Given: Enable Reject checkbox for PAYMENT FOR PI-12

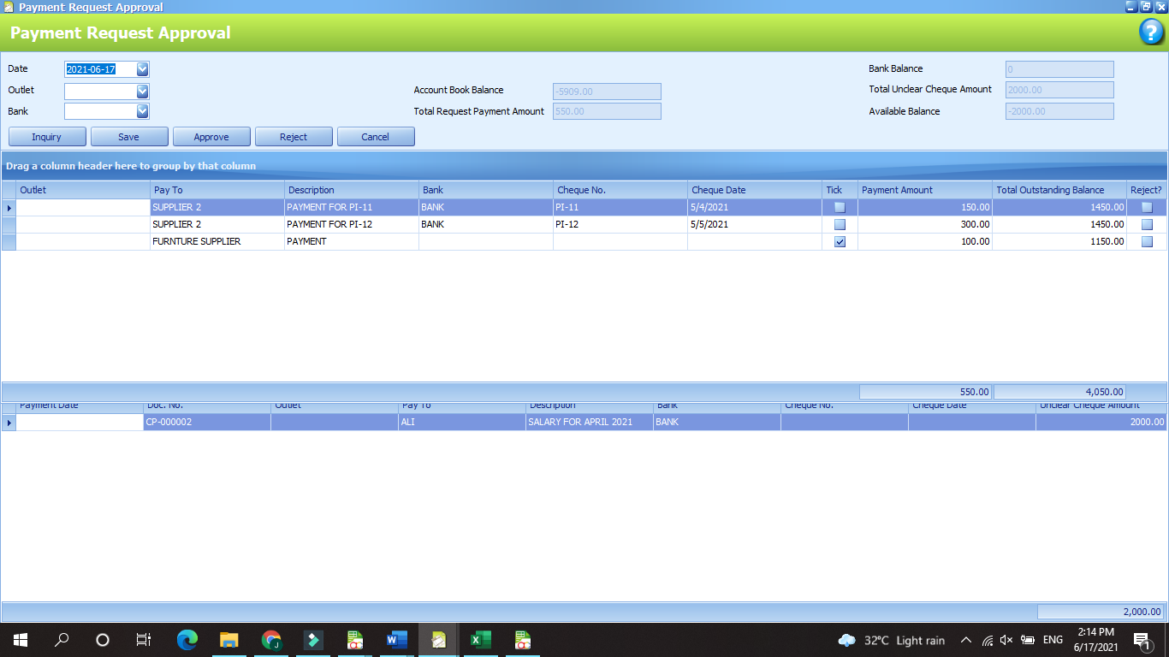Looking at the screenshot, I should [1147, 224].
